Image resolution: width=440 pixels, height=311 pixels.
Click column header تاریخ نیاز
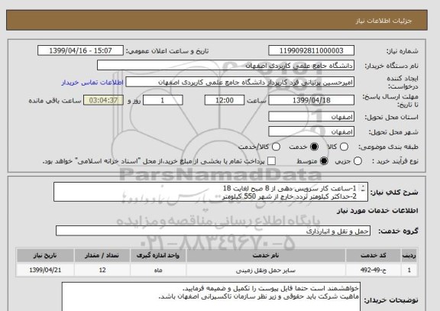45,255
